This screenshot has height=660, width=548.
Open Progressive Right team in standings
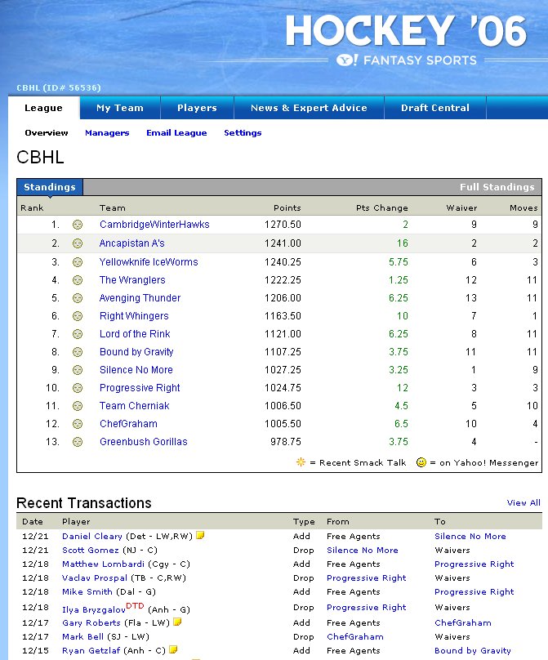click(140, 388)
